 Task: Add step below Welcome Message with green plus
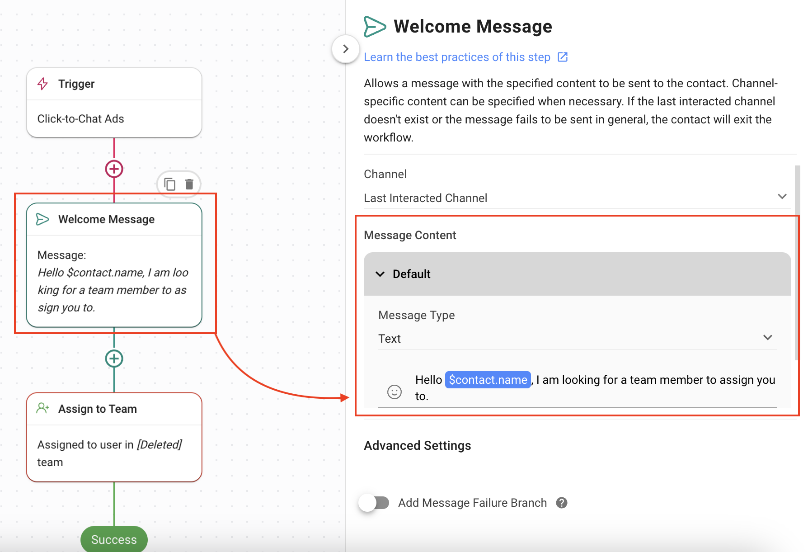(x=114, y=359)
